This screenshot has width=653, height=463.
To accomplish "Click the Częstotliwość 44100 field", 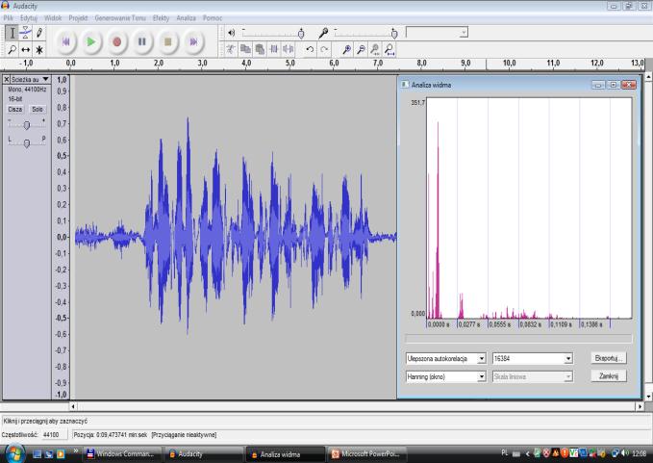I will point(55,435).
